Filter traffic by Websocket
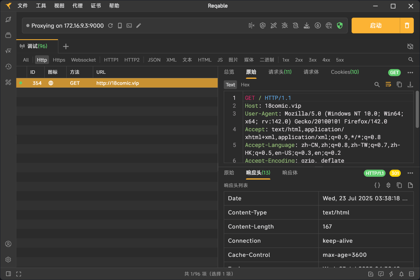Screen dimensions: 420x280 click(83, 60)
